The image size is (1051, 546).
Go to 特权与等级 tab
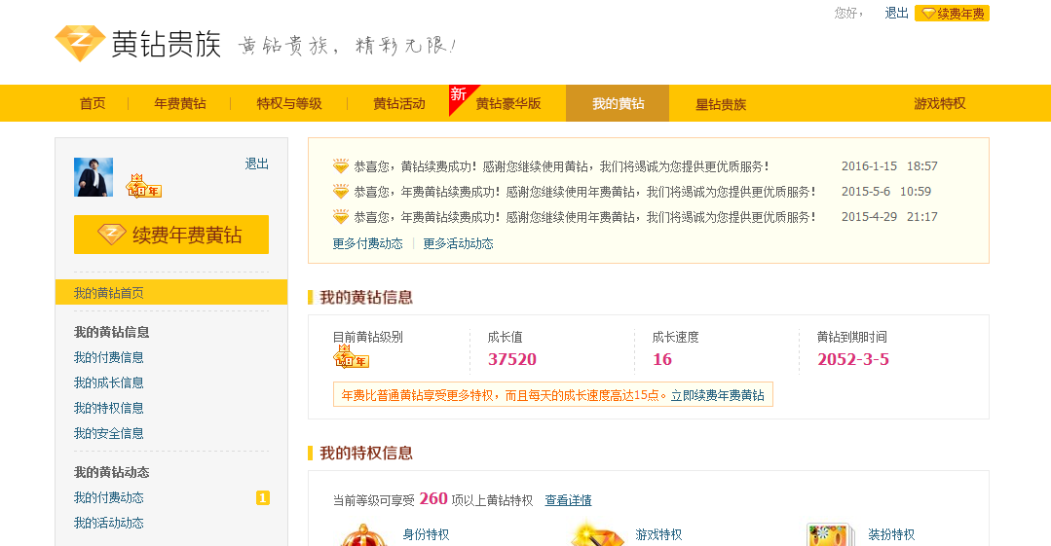[289, 103]
